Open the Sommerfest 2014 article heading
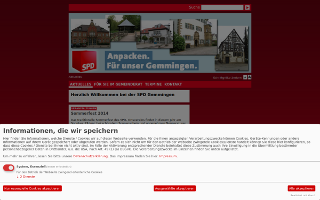Image resolution: width=320 pixels, height=200 pixels. coord(90,113)
